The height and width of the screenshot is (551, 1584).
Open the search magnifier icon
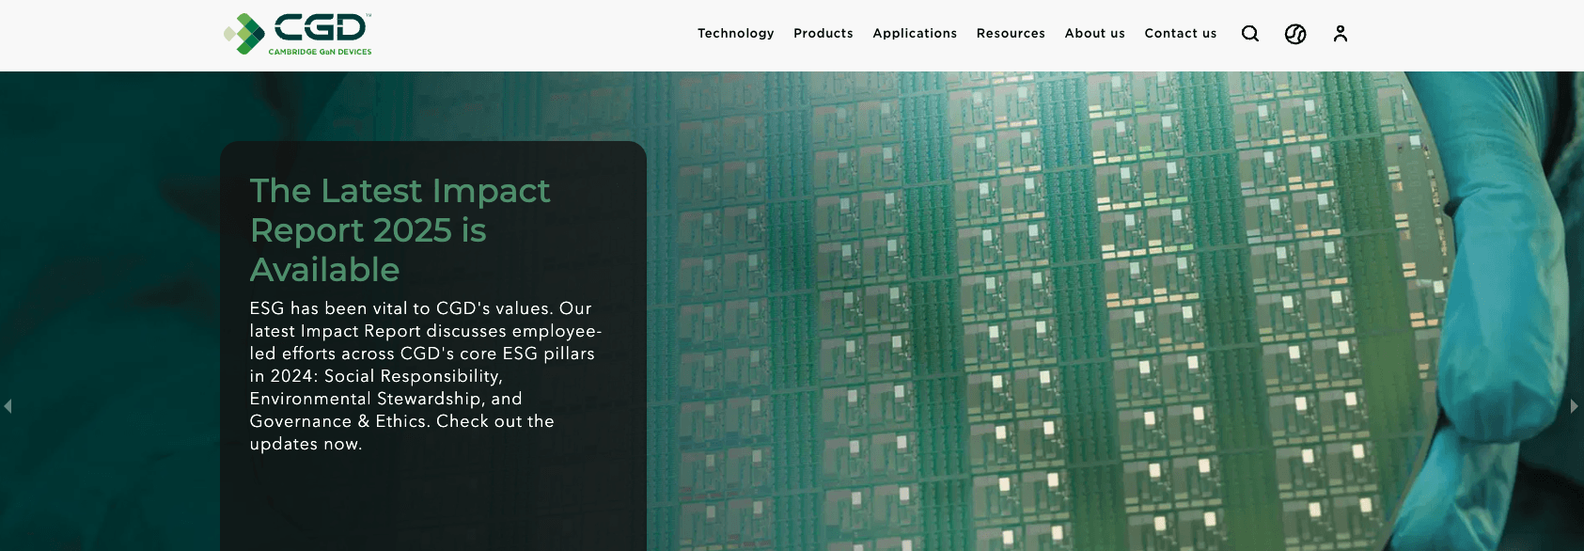pos(1249,34)
